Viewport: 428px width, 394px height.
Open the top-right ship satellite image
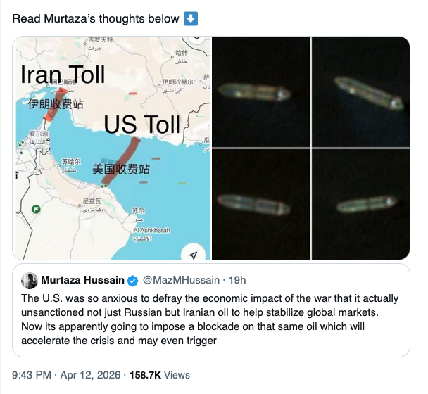[x=360, y=91]
